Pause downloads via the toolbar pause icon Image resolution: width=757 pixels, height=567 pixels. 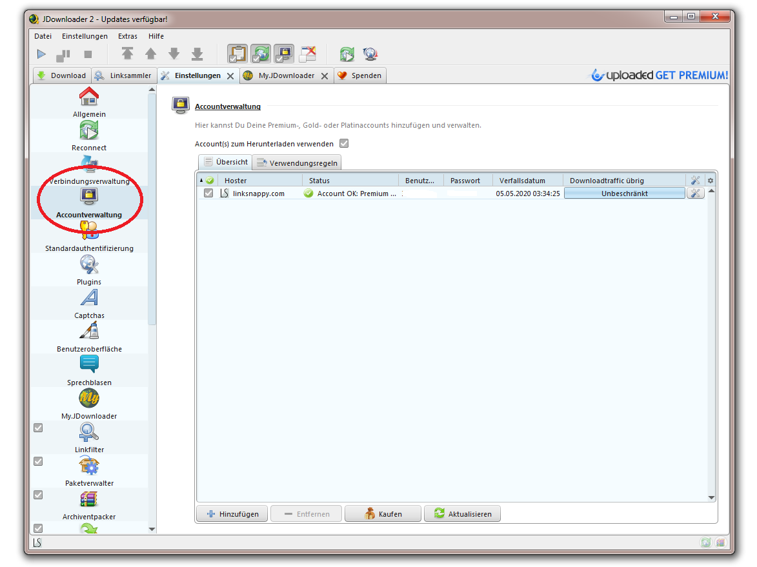[x=64, y=55]
